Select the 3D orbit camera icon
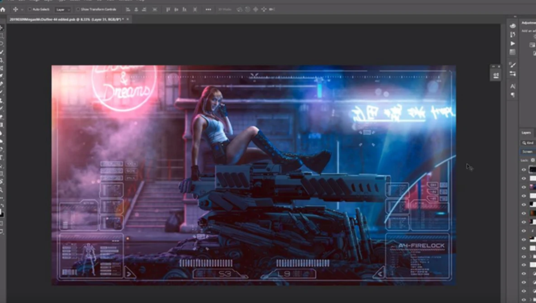 [x=239, y=9]
